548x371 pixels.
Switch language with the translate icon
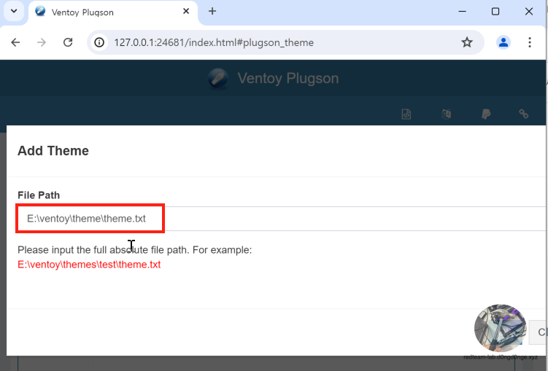click(447, 114)
